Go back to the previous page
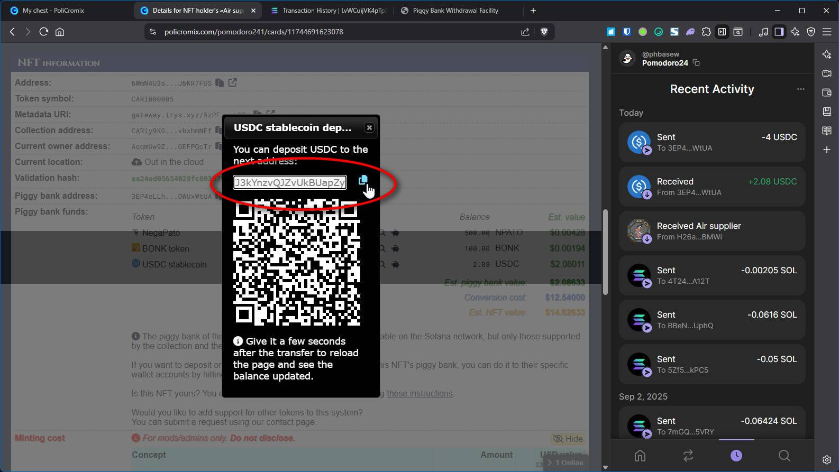Screen dimensions: 839x472 [x=12, y=32]
